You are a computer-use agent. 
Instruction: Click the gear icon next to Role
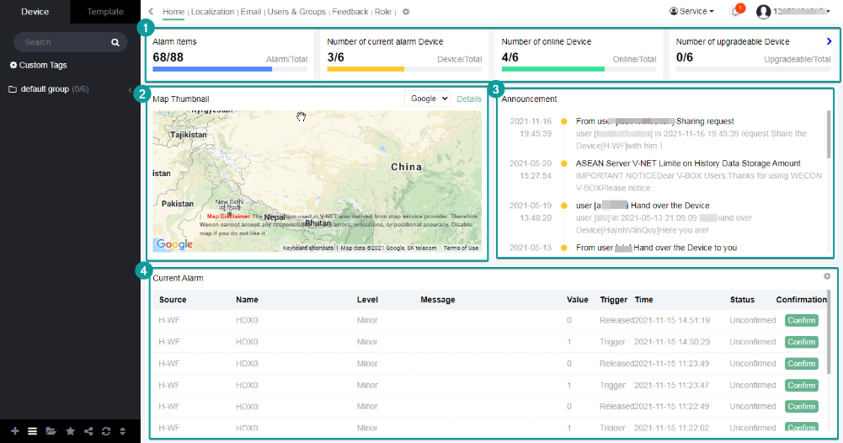(x=406, y=13)
